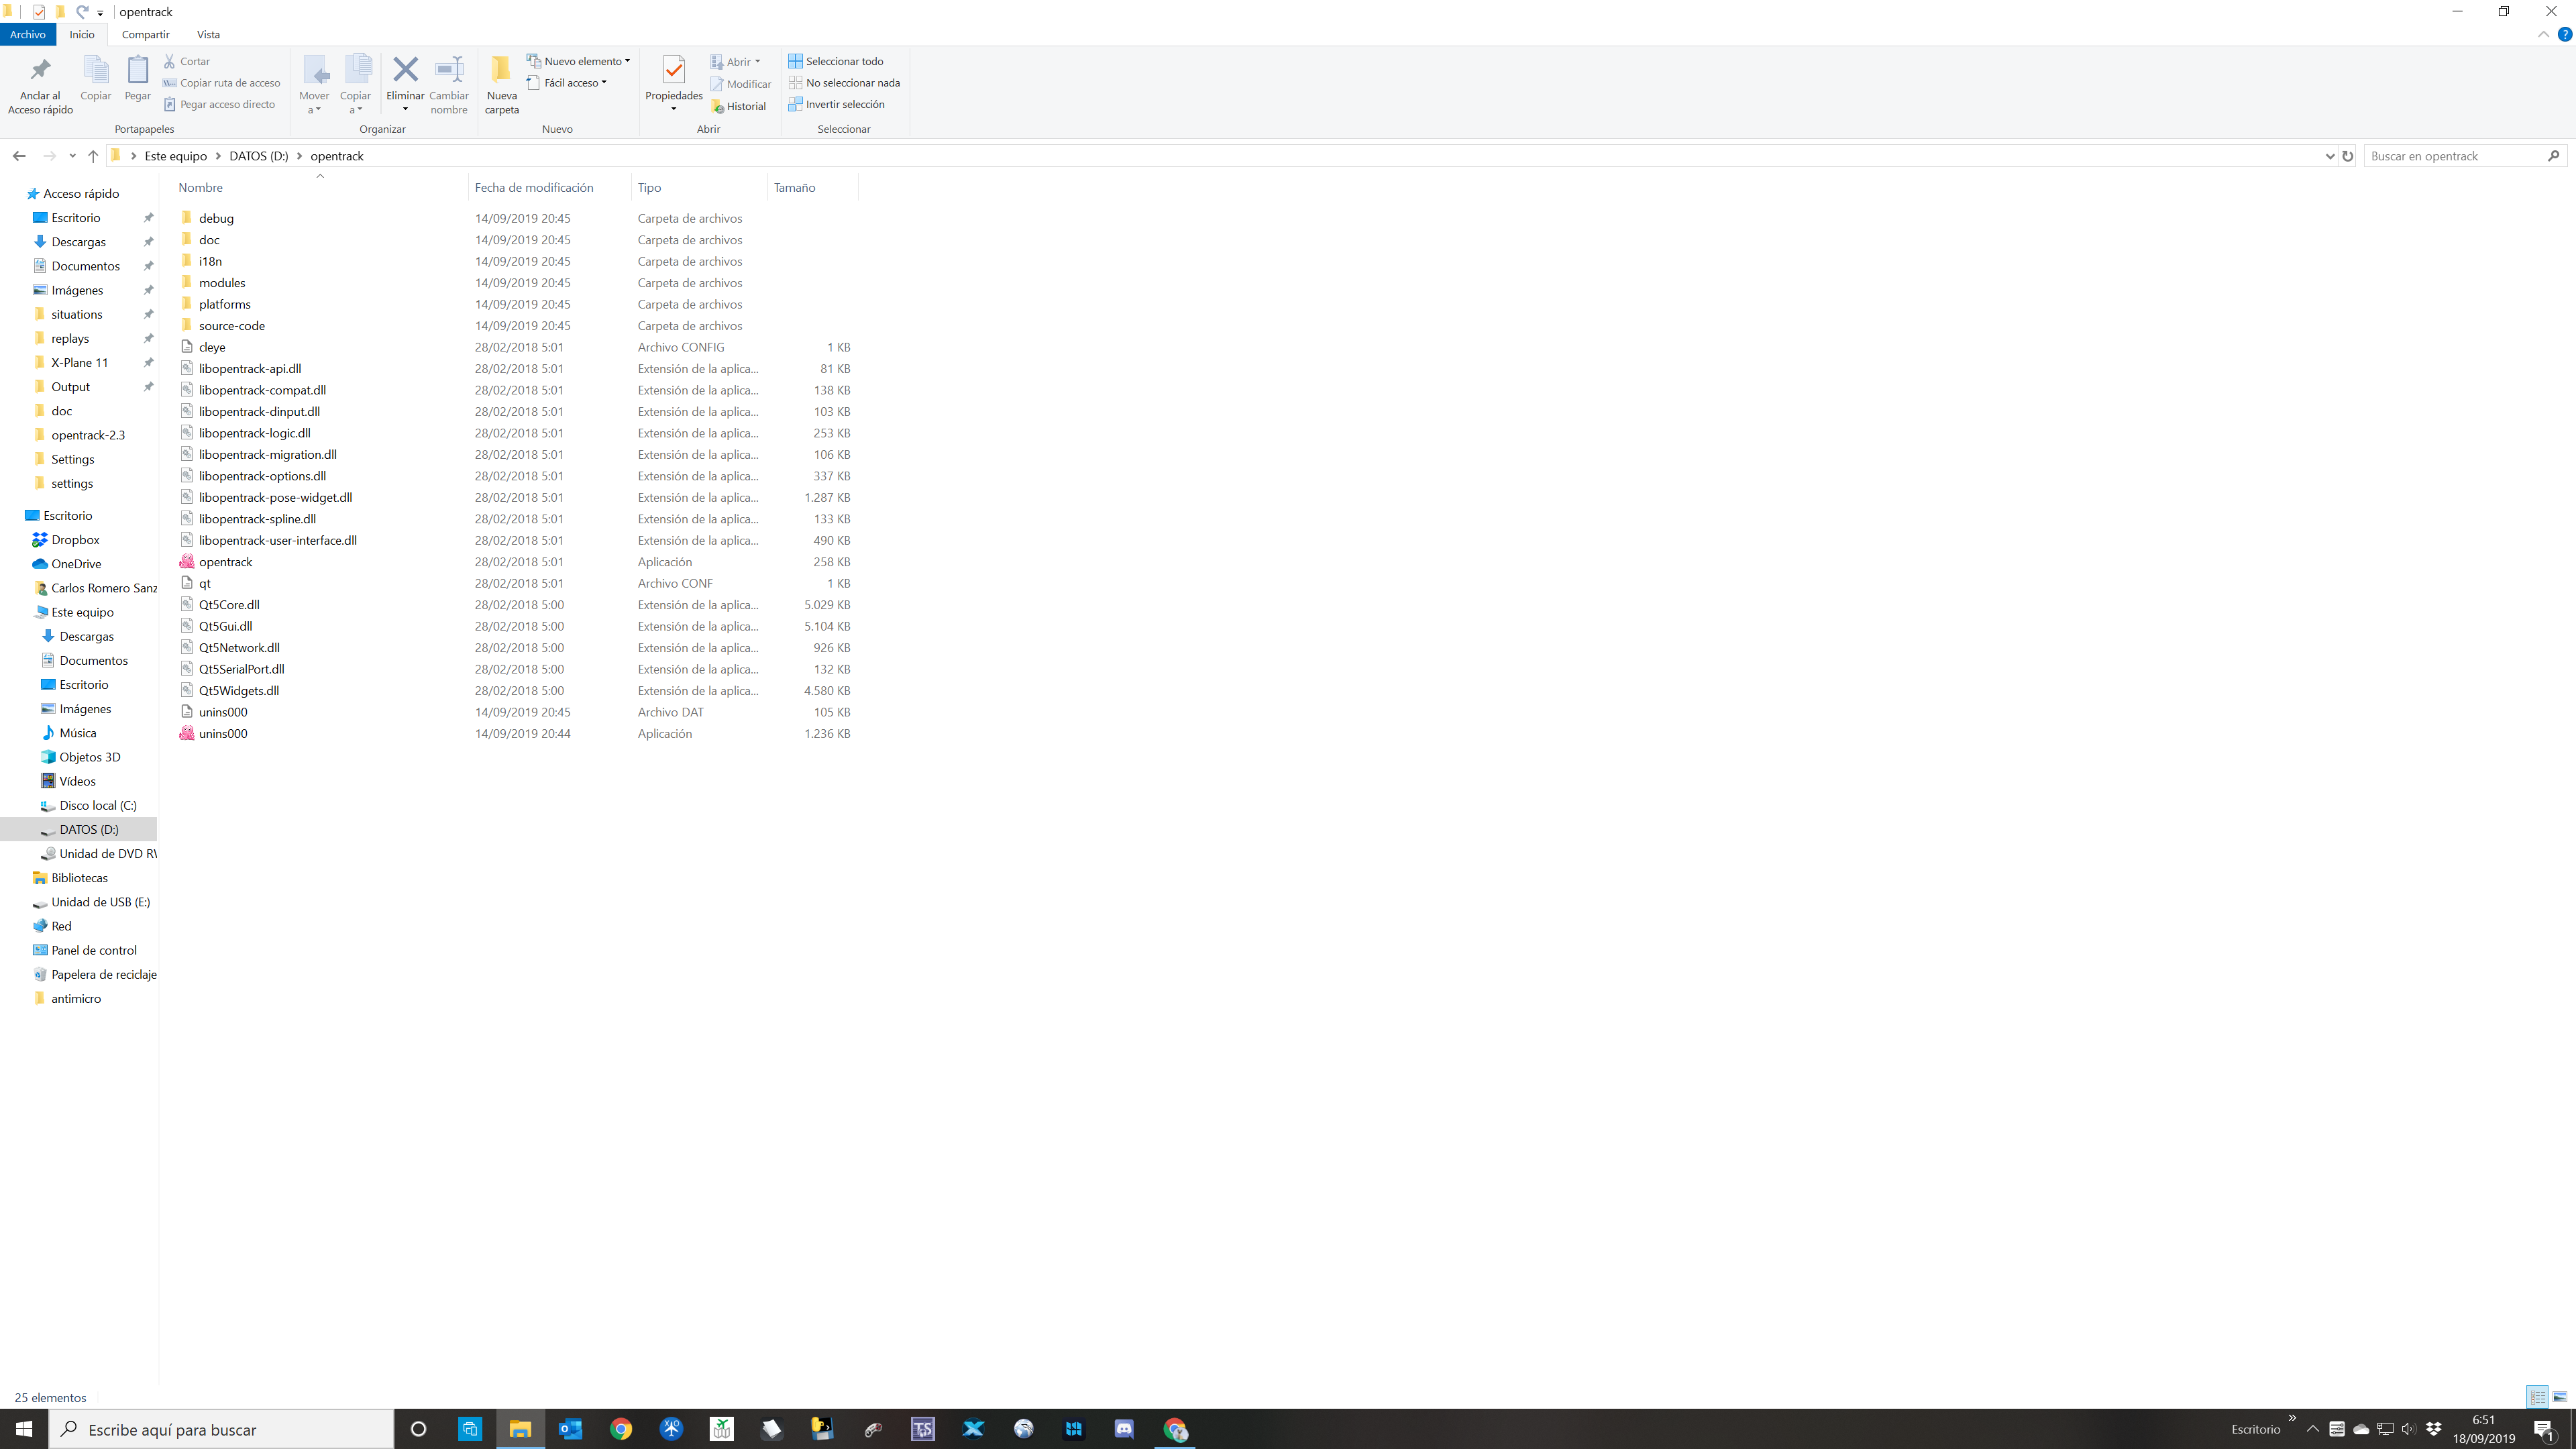Switch to large icons view in status bar
The image size is (2576, 1449).
point(2562,1397)
